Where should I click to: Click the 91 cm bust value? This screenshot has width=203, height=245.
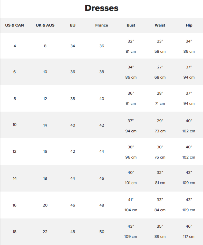click(x=131, y=103)
